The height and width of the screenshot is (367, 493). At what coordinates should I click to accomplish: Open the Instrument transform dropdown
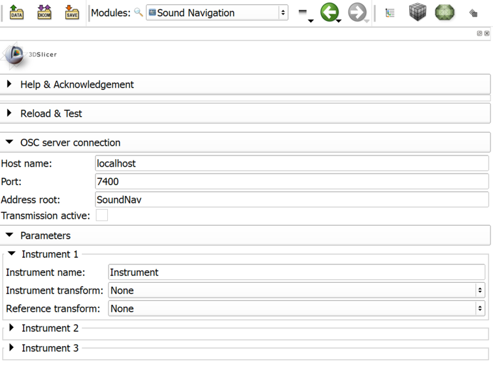pos(296,290)
